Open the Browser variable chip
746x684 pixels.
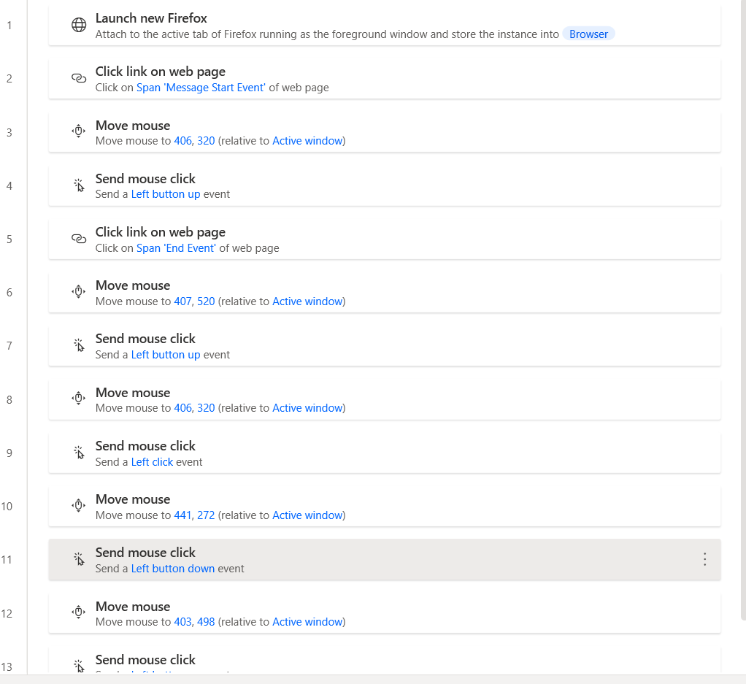coord(588,34)
